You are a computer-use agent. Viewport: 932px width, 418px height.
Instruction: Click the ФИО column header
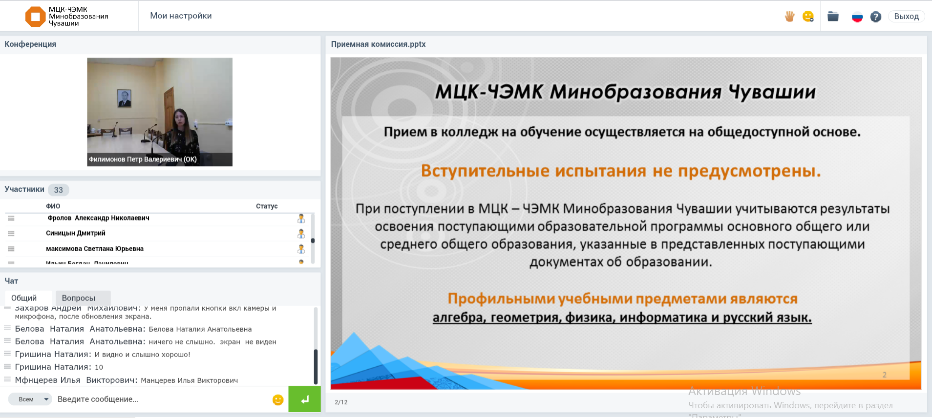tap(53, 206)
